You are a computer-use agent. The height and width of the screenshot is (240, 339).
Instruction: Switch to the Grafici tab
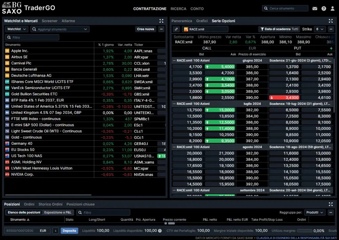(x=202, y=21)
